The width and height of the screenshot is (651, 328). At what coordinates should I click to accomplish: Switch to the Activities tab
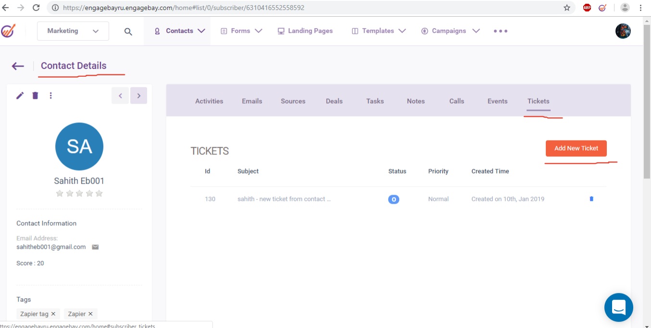209,101
